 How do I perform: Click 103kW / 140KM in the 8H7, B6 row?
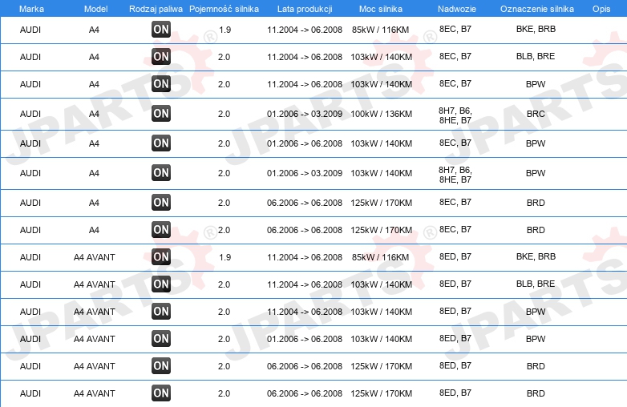[382, 173]
